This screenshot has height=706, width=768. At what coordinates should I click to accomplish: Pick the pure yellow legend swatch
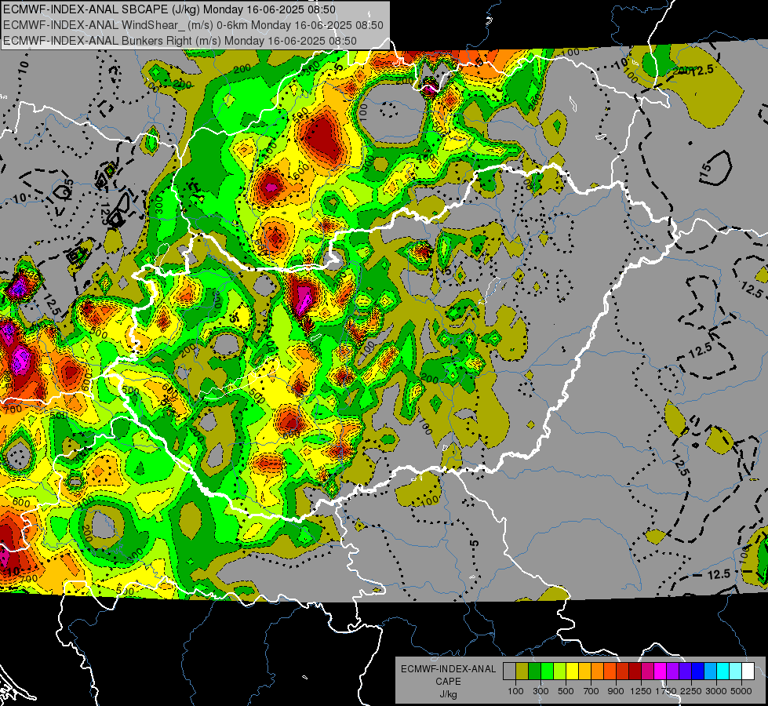tap(573, 671)
